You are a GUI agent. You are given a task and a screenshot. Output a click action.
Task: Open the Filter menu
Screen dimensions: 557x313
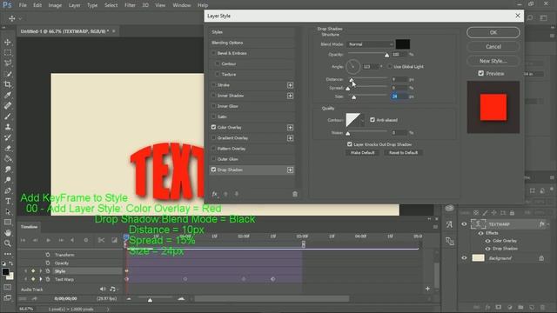pyautogui.click(x=130, y=5)
